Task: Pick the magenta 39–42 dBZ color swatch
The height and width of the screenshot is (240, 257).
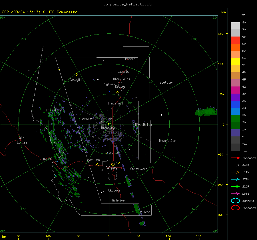Action: [x=235, y=90]
